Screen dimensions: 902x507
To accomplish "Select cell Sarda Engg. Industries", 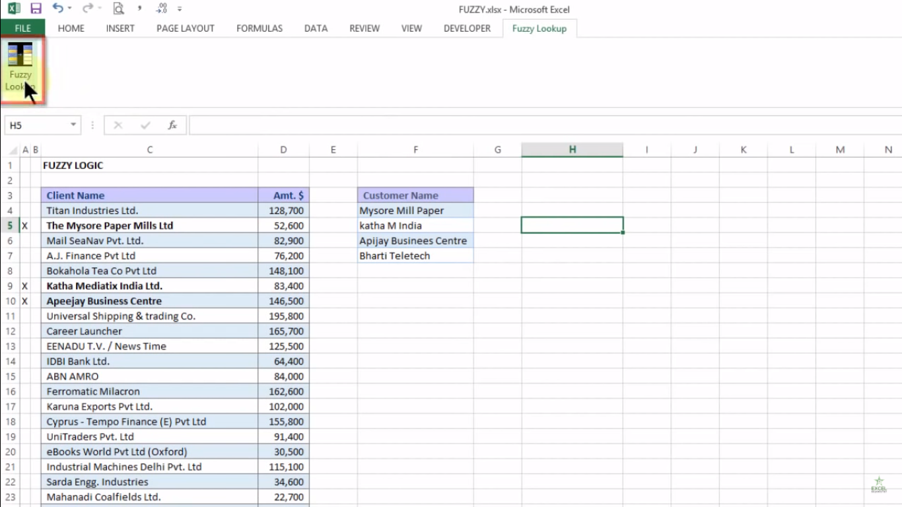I will click(x=150, y=482).
